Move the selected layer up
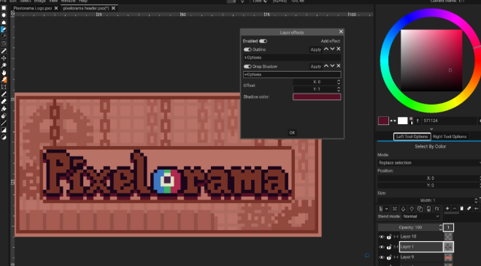Image resolution: width=481 pixels, height=266 pixels. (x=403, y=209)
